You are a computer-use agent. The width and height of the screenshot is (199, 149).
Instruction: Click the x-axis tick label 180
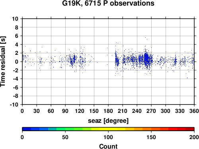click(108, 111)
